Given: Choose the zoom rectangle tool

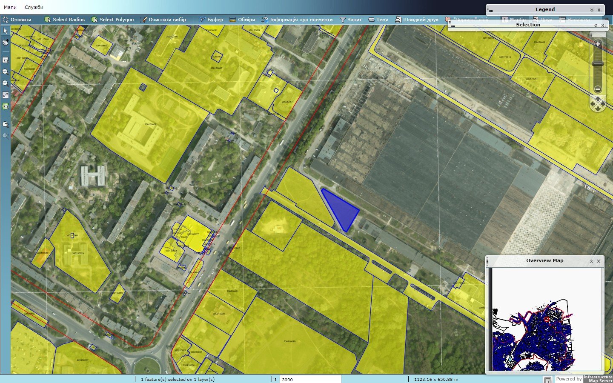Looking at the screenshot, I should pyautogui.click(x=5, y=60).
